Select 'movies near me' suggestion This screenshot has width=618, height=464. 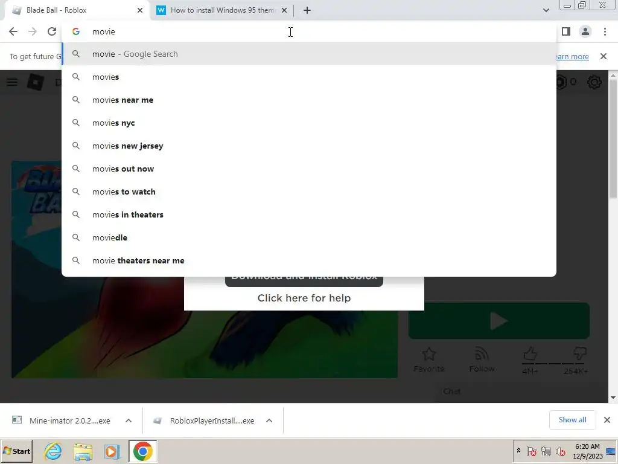pyautogui.click(x=309, y=100)
